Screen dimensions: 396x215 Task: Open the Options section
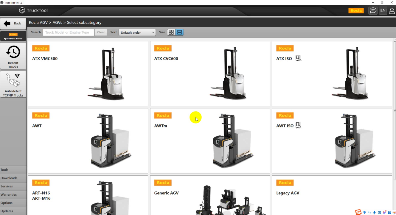click(13, 203)
